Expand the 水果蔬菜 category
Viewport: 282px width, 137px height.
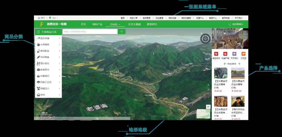(48, 45)
